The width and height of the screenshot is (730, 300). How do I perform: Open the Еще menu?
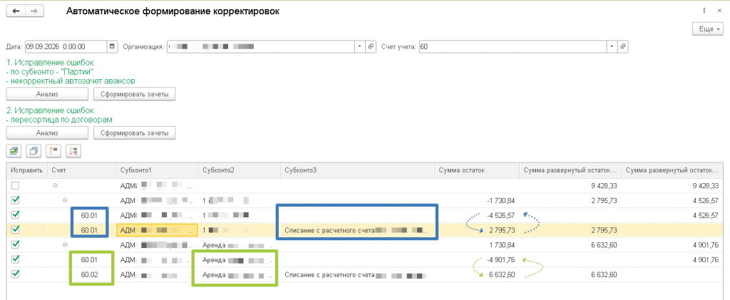(708, 29)
